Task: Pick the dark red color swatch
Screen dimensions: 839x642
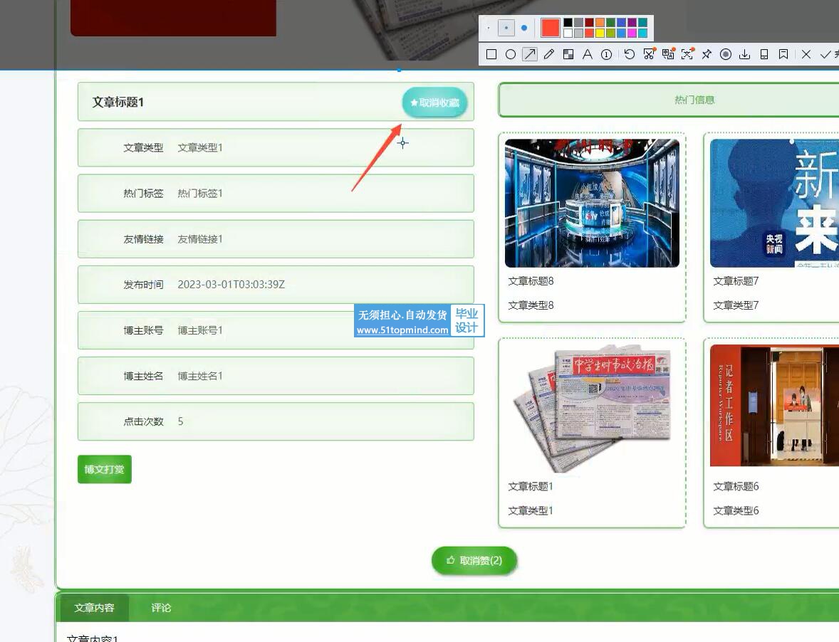Action: click(x=589, y=23)
